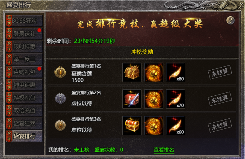Select the 盛宴狂欢 tab
The height and width of the screenshot is (159, 245).
tap(24, 123)
